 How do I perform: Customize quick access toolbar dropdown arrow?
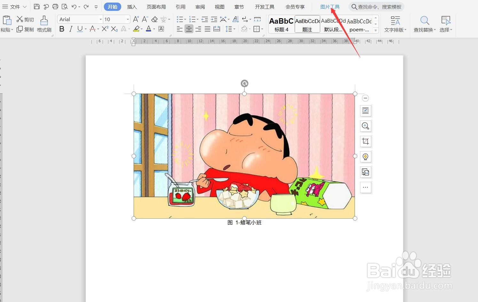tap(96, 7)
